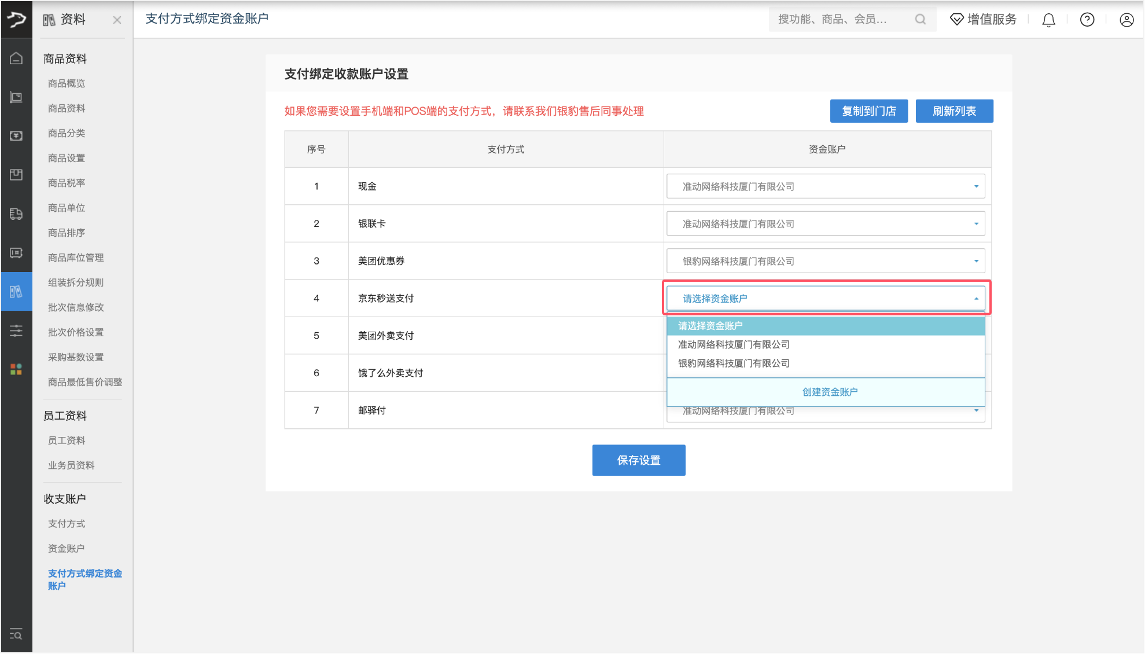This screenshot has width=1145, height=654.
Task: Select 银豹网络科技厦门有限公司 in the dropdown list
Action: pos(733,363)
